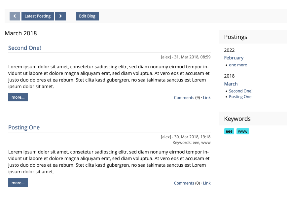Screen dimensions: 290x207
Task: Click the next posting arrow button
Action: click(x=60, y=16)
